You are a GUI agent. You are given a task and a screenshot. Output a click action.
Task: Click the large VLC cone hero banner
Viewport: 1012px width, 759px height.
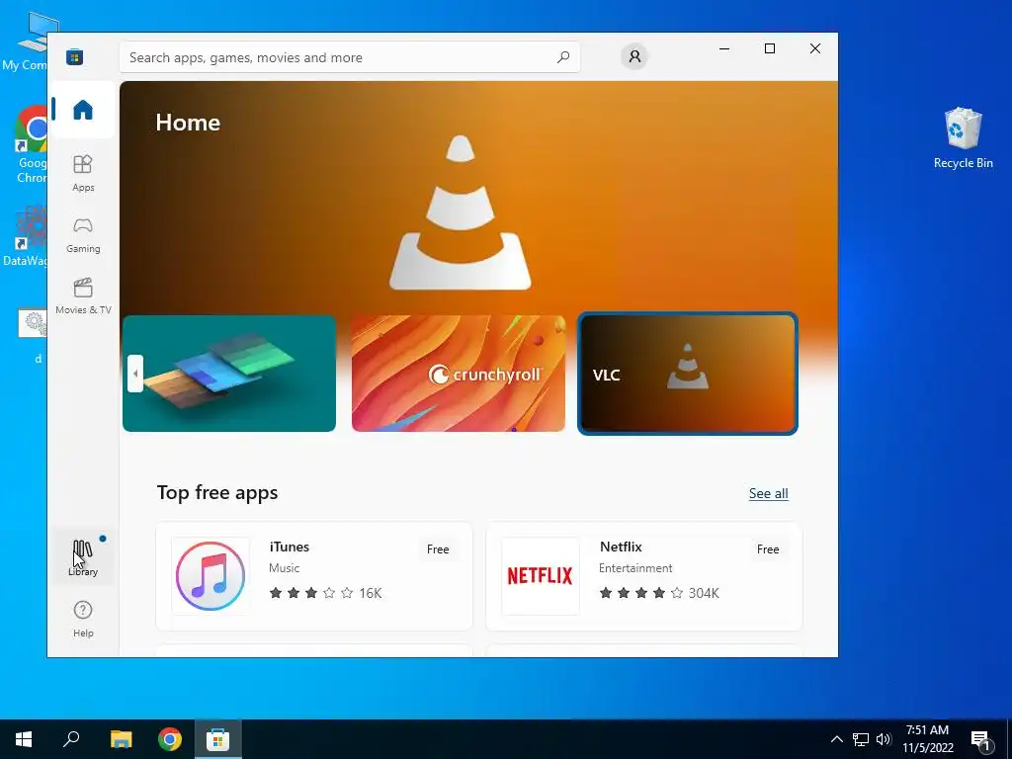pos(460,213)
